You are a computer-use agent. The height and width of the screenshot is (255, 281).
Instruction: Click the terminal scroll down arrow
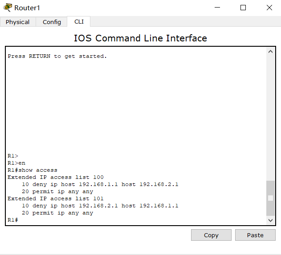(x=270, y=220)
